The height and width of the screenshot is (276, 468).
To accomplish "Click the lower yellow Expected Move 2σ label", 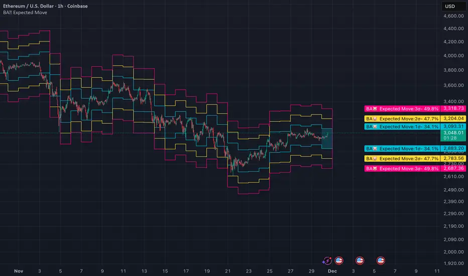I will click(402, 159).
